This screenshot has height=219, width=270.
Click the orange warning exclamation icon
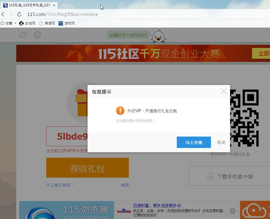click(120, 111)
